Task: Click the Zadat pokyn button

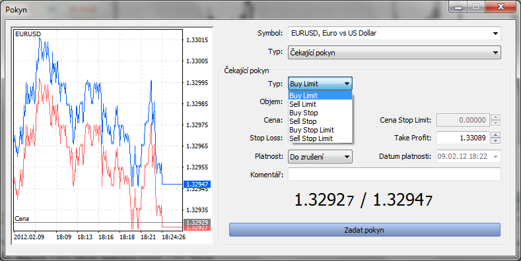Action: click(365, 230)
